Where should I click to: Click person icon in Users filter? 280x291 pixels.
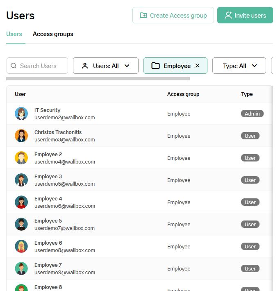(x=85, y=66)
